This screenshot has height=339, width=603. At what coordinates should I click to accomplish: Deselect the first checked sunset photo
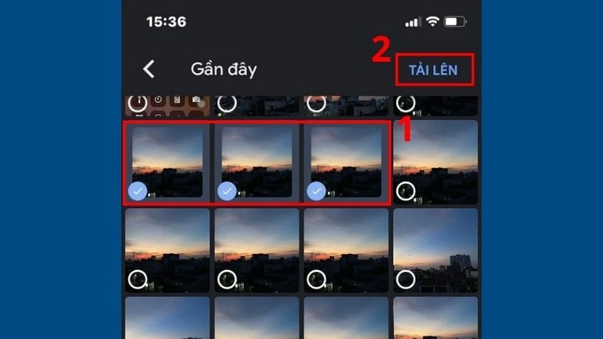tap(137, 191)
